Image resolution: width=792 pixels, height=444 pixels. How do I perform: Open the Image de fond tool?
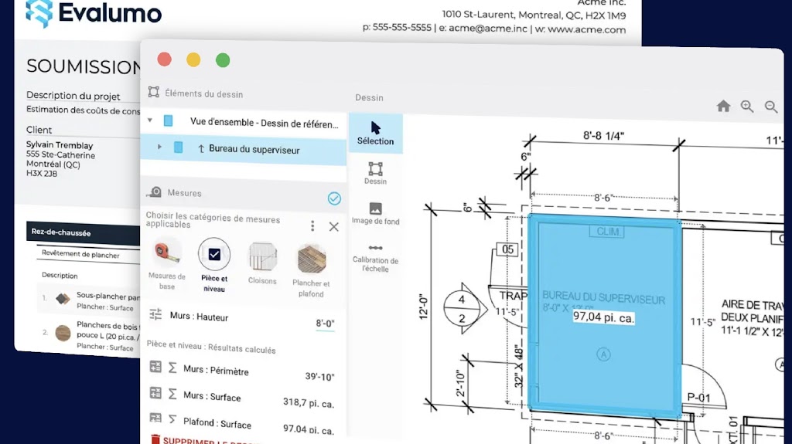click(x=375, y=213)
